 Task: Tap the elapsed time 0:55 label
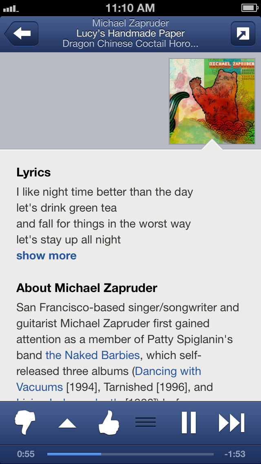(x=26, y=454)
